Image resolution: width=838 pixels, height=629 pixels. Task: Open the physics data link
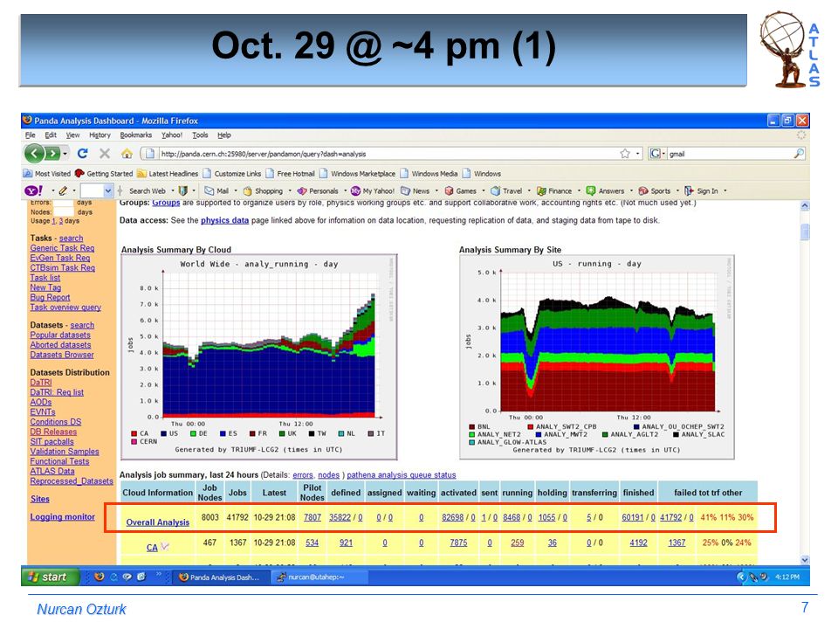(224, 220)
